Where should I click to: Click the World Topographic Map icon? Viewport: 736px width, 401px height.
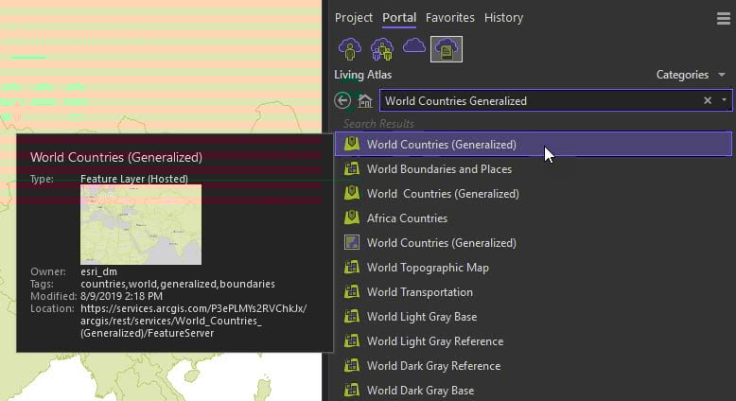coord(352,268)
